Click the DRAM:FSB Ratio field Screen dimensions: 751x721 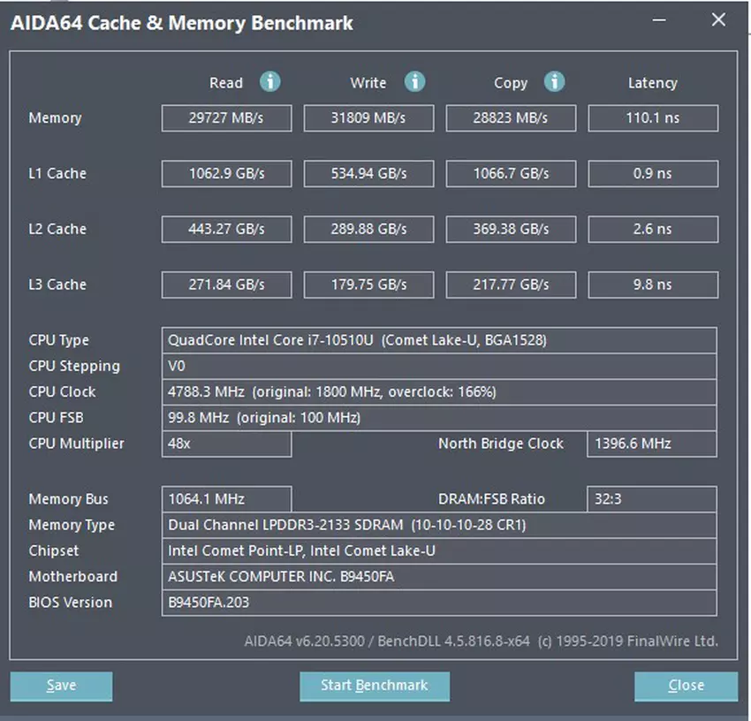pos(651,499)
